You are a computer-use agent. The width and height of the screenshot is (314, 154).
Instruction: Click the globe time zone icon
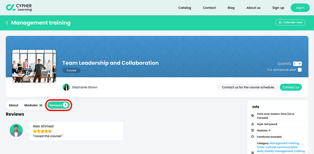click(x=252, y=116)
